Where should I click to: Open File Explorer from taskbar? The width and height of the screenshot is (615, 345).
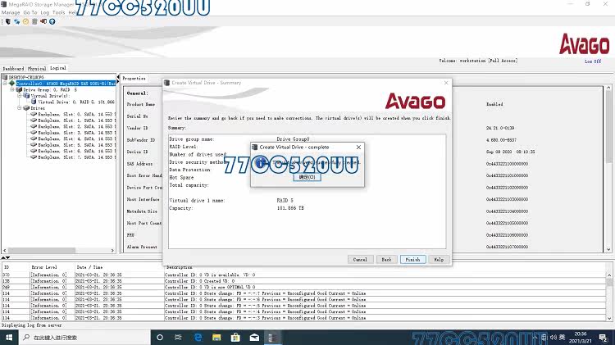tap(216, 337)
